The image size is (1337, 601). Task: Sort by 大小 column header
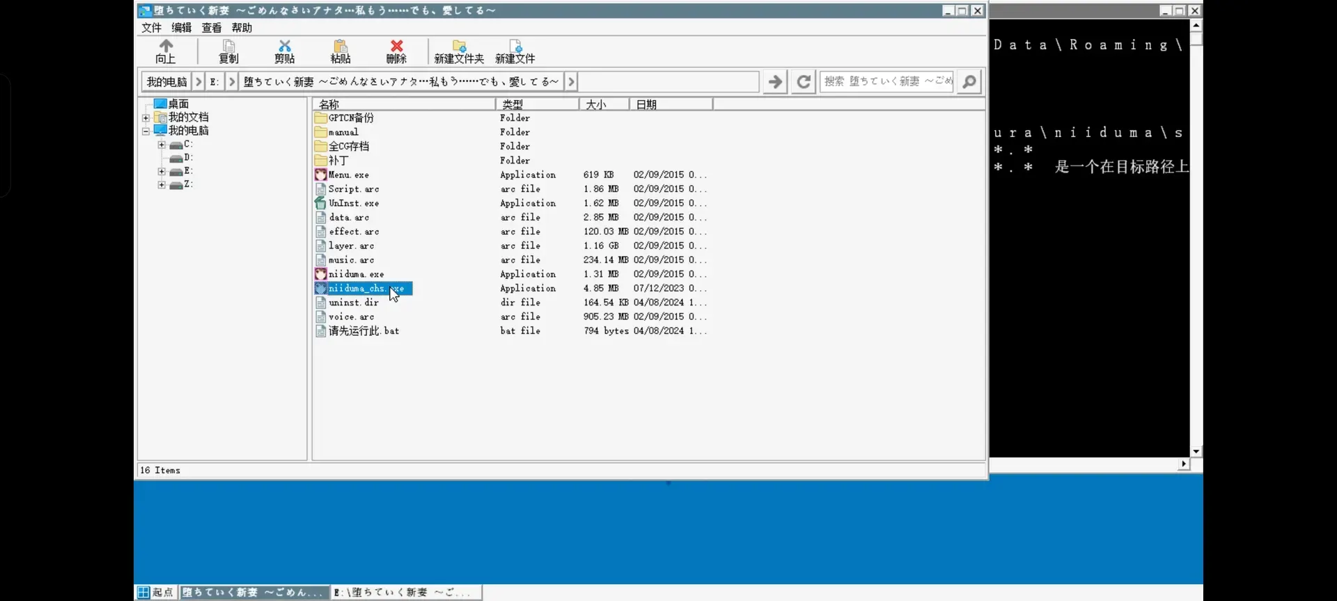pyautogui.click(x=604, y=104)
